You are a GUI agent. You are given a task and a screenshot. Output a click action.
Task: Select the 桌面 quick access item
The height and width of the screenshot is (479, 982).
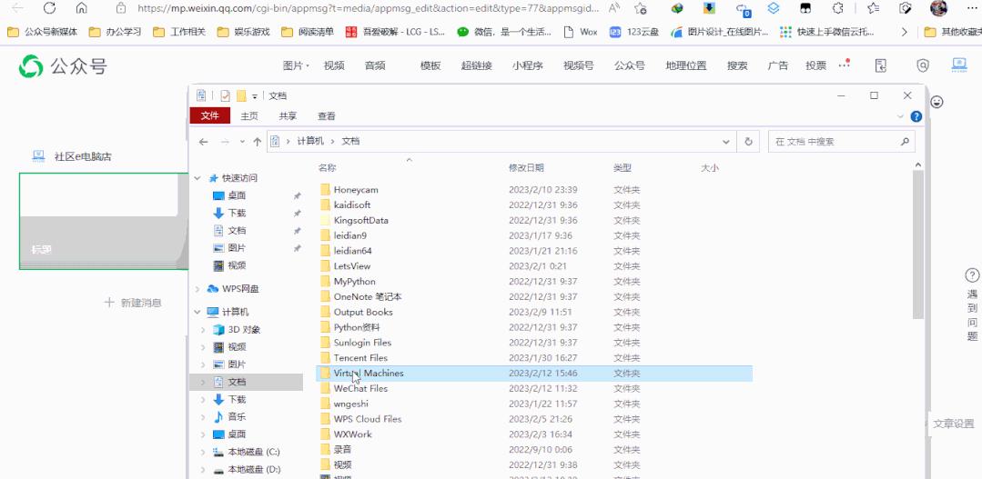tap(237, 195)
